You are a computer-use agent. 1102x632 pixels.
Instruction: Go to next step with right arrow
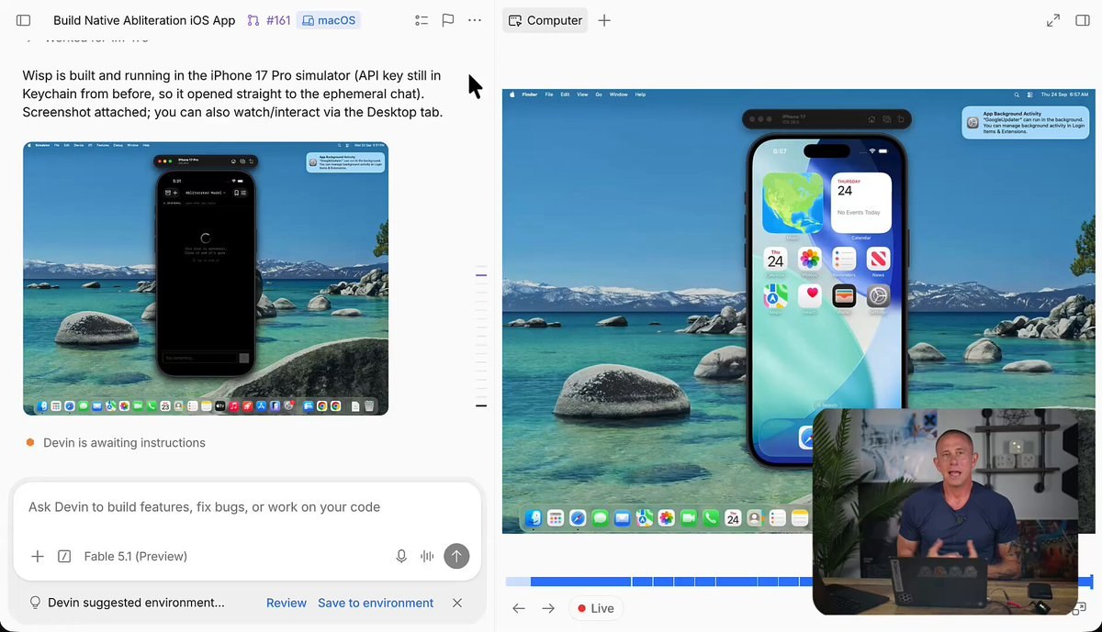(x=548, y=608)
